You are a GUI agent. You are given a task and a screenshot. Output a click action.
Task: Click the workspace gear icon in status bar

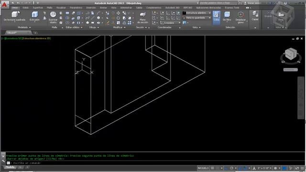pyautogui.click(x=275, y=168)
